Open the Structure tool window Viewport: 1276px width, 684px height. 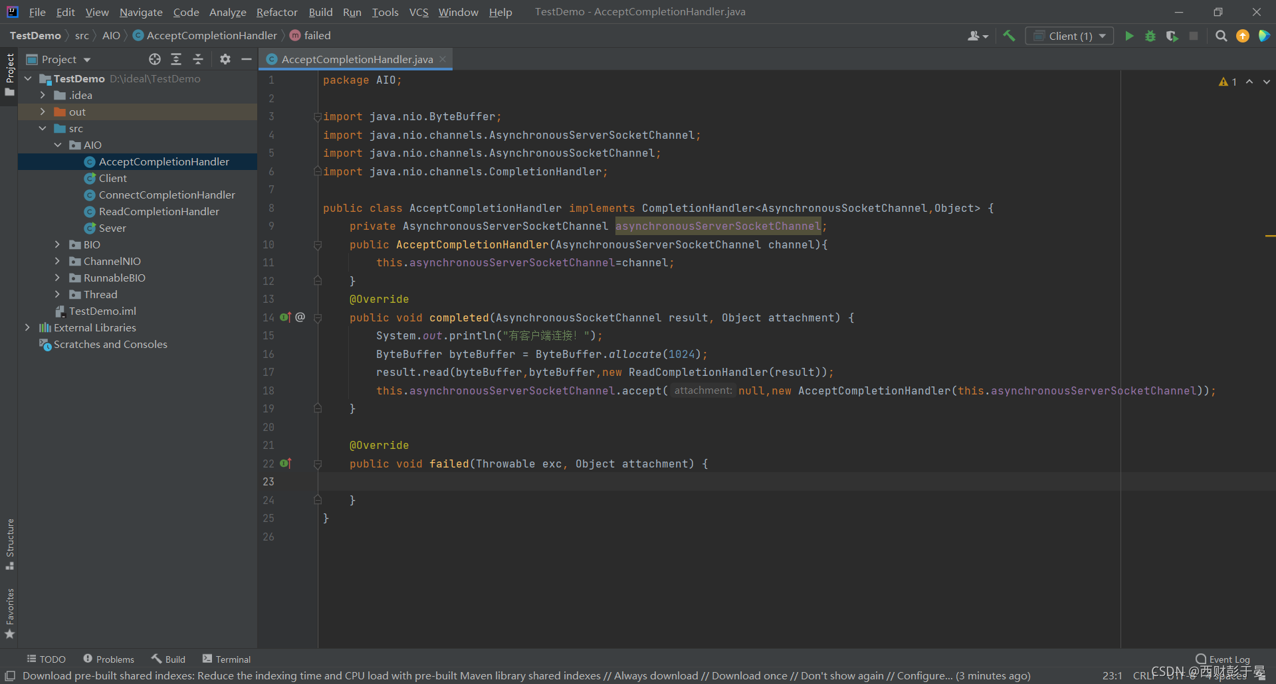[9, 545]
